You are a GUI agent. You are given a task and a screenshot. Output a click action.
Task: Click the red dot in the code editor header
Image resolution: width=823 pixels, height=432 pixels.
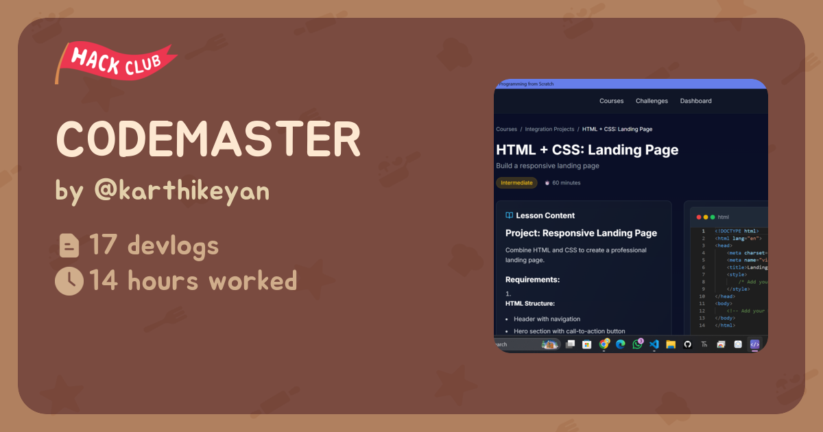coord(699,217)
